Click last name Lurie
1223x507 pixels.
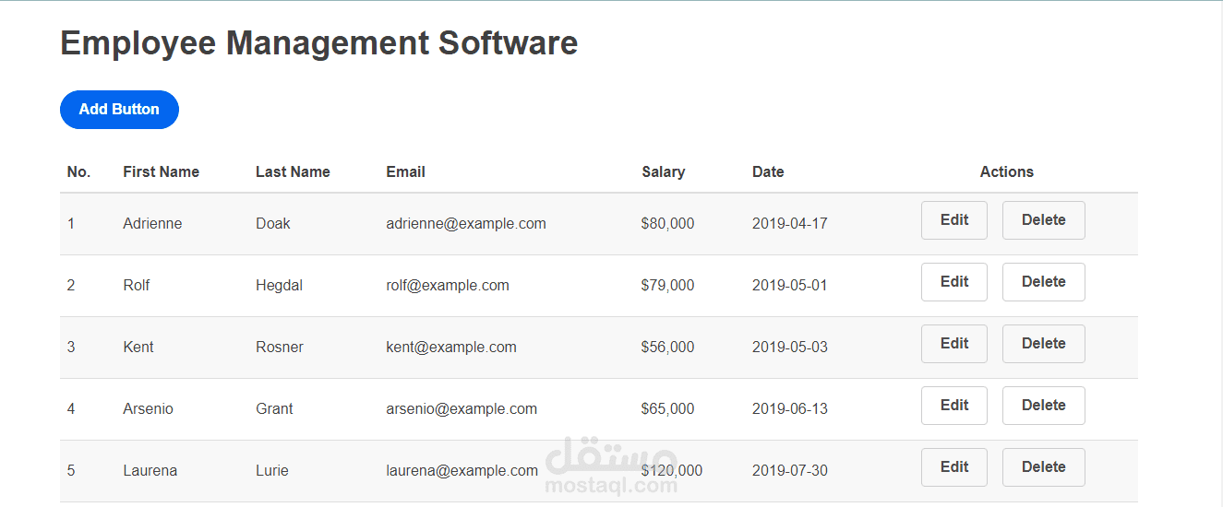tap(272, 470)
